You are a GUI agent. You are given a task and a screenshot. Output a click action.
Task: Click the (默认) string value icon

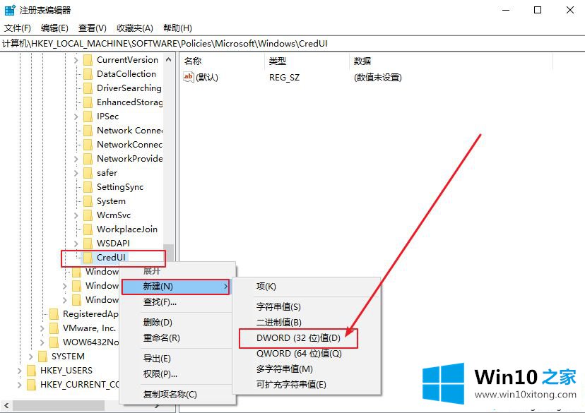(x=189, y=78)
